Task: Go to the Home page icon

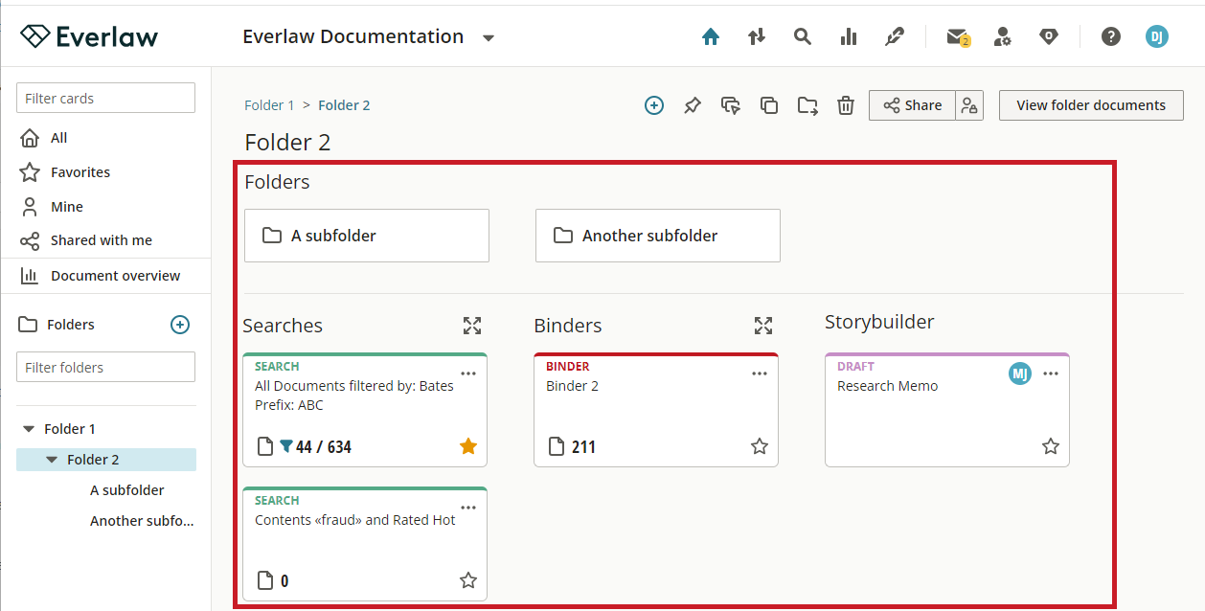Action: click(711, 37)
